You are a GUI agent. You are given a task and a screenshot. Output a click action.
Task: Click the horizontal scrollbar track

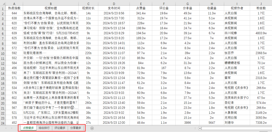[x=237, y=128]
